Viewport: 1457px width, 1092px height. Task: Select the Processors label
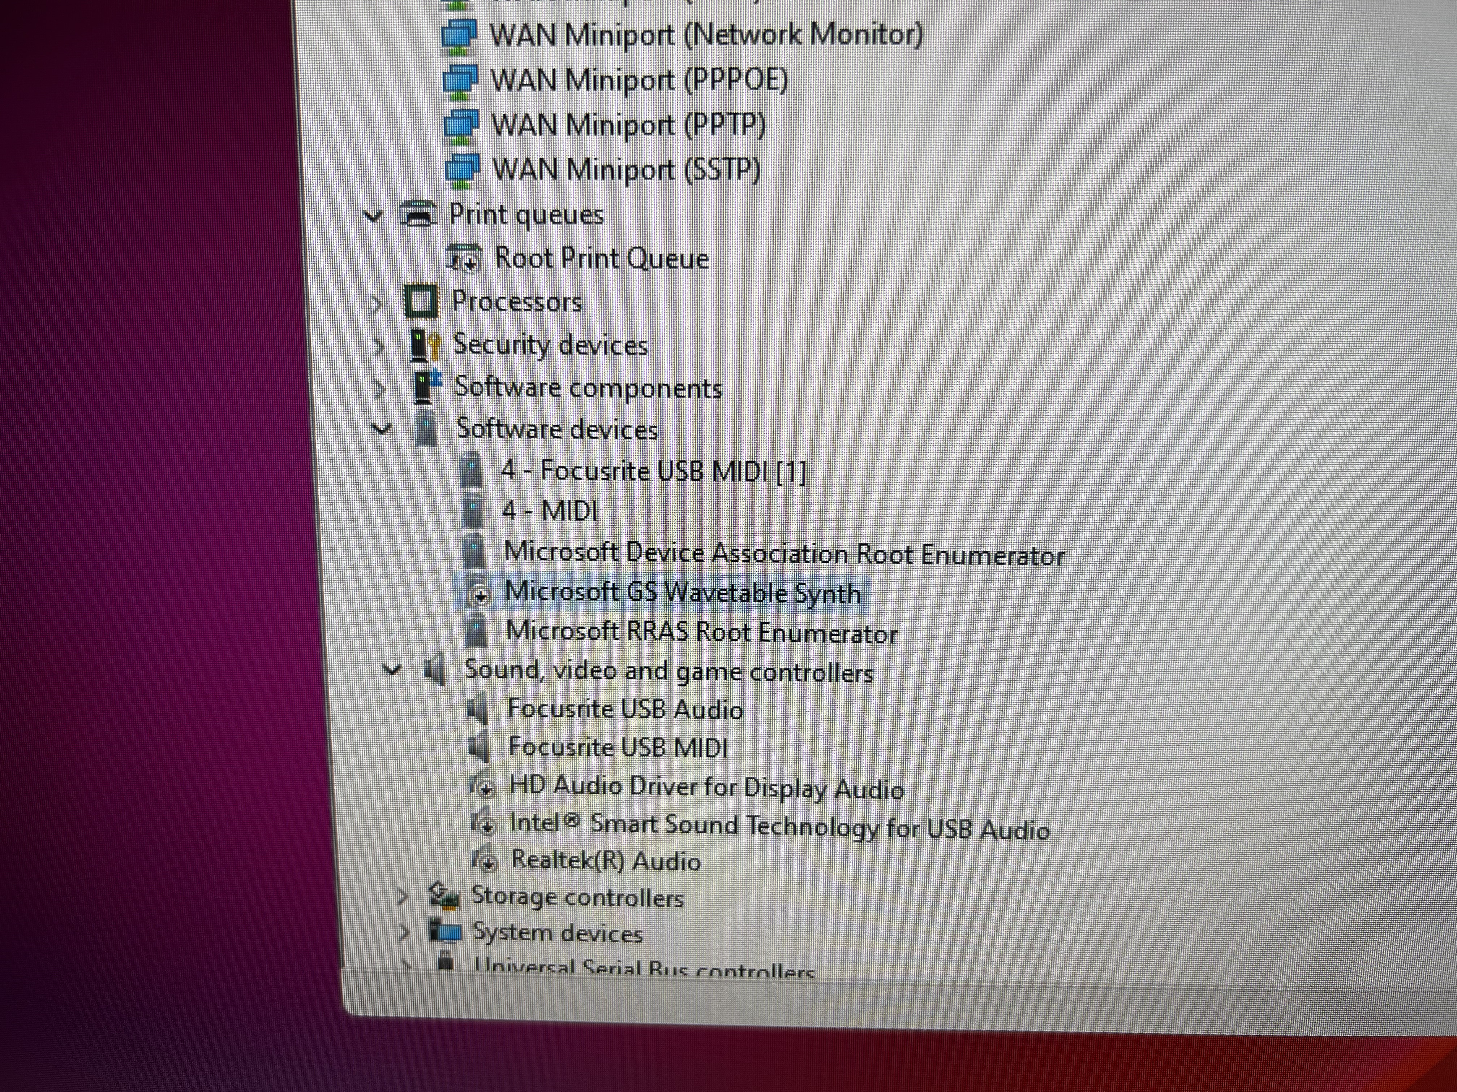point(516,302)
